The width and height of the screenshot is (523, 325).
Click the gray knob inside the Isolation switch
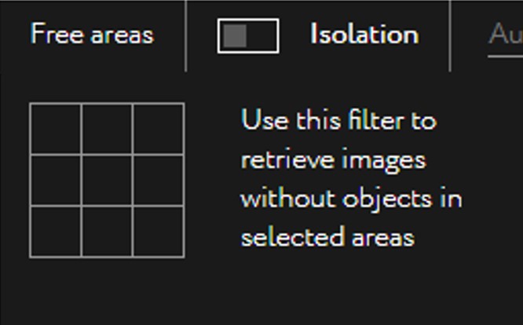(235, 35)
